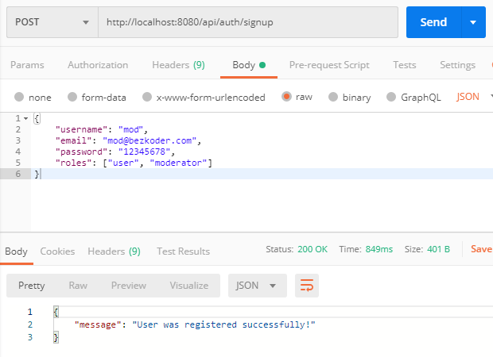The height and width of the screenshot is (357, 493).
Task: Open the response Body tab
Action: [x=16, y=251]
